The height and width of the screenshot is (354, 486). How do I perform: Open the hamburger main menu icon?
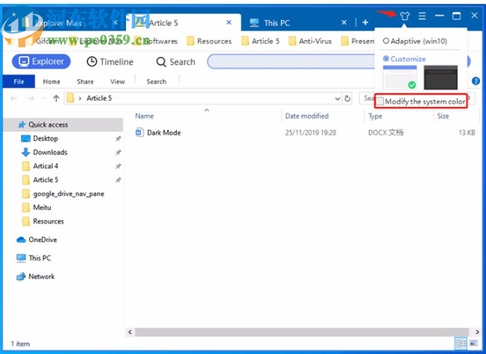pos(422,15)
